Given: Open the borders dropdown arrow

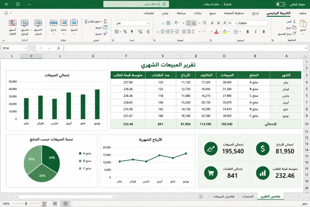Looking at the screenshot, I should click(240, 32).
